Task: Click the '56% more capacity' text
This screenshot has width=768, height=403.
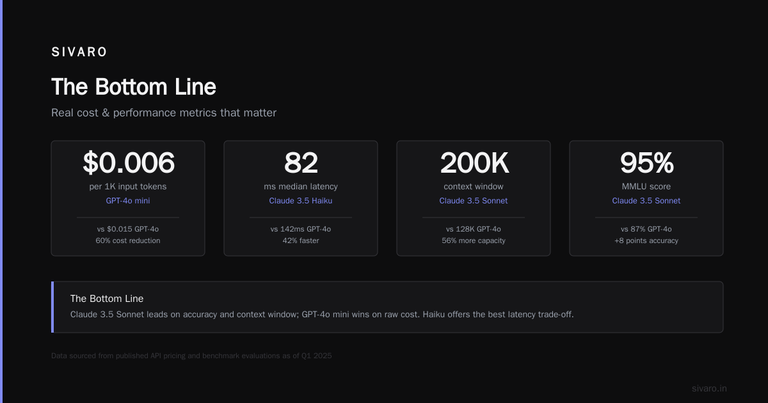Action: (474, 241)
